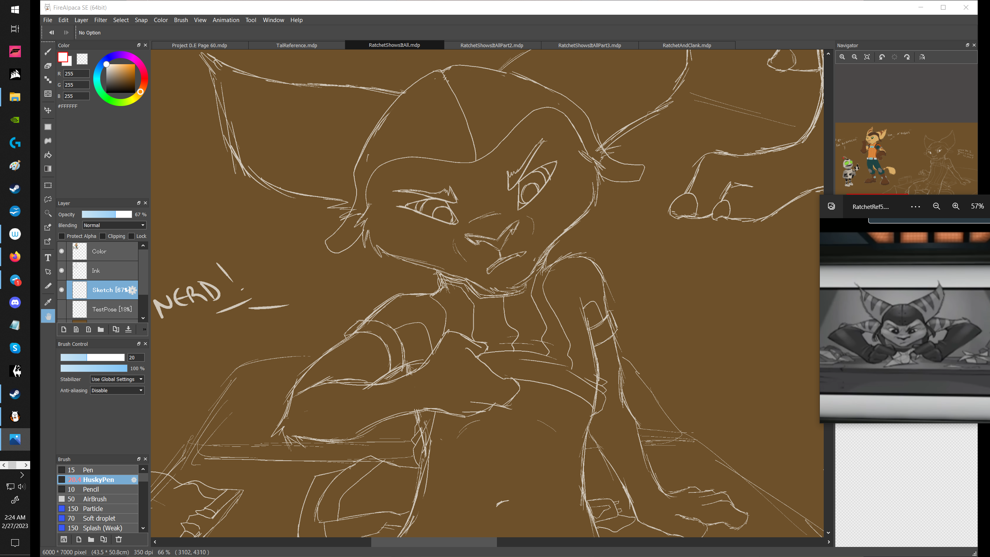The height and width of the screenshot is (557, 990).
Task: Click the Windows Start button
Action: [x=15, y=10]
